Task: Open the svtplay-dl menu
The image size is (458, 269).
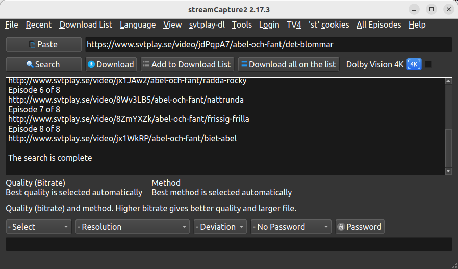Action: pos(207,25)
